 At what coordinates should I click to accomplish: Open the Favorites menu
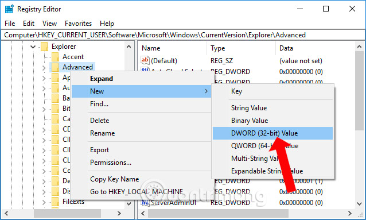[78, 24]
